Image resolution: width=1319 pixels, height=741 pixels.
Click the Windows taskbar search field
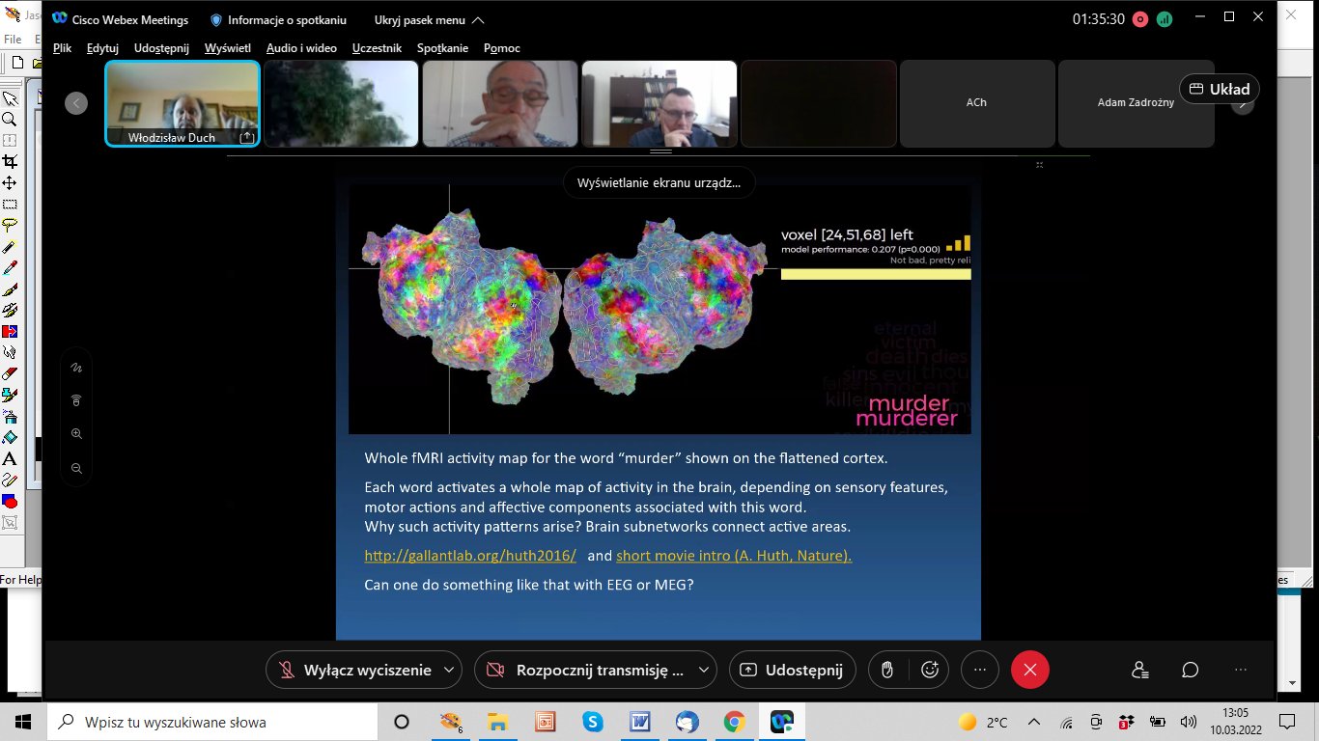click(x=212, y=722)
